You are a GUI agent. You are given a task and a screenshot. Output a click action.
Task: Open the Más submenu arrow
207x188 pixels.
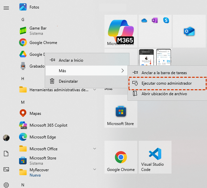tap(123, 71)
